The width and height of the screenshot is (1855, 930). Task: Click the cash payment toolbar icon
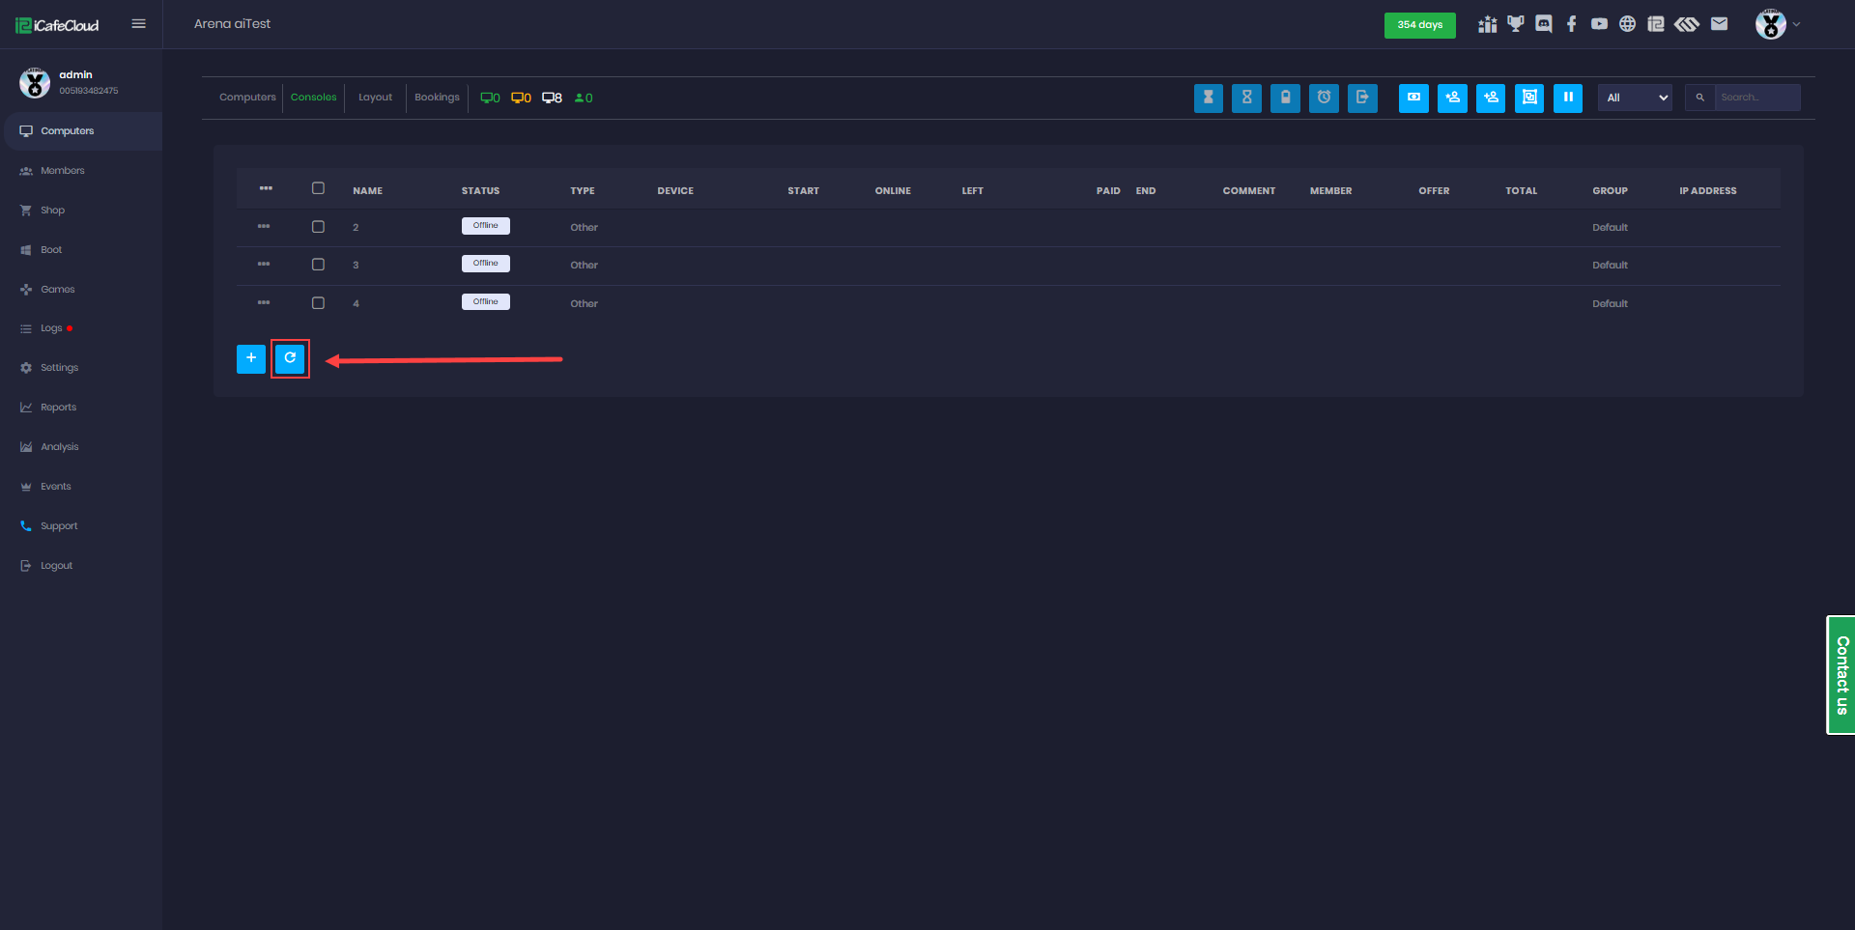point(1413,98)
